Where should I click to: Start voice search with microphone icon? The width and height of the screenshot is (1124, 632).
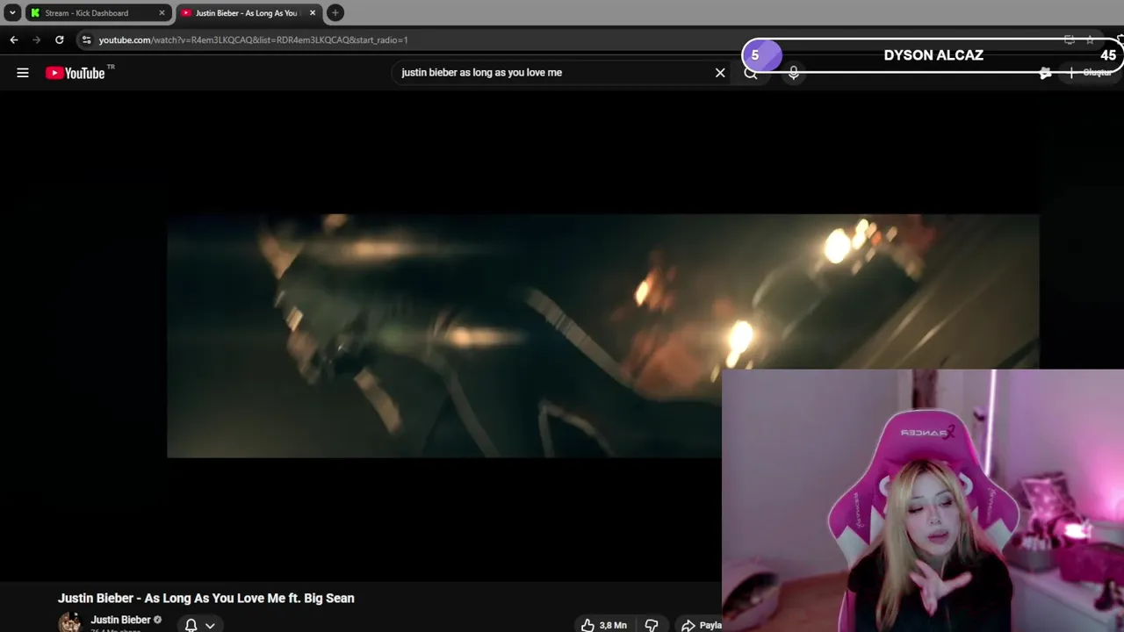pos(794,73)
